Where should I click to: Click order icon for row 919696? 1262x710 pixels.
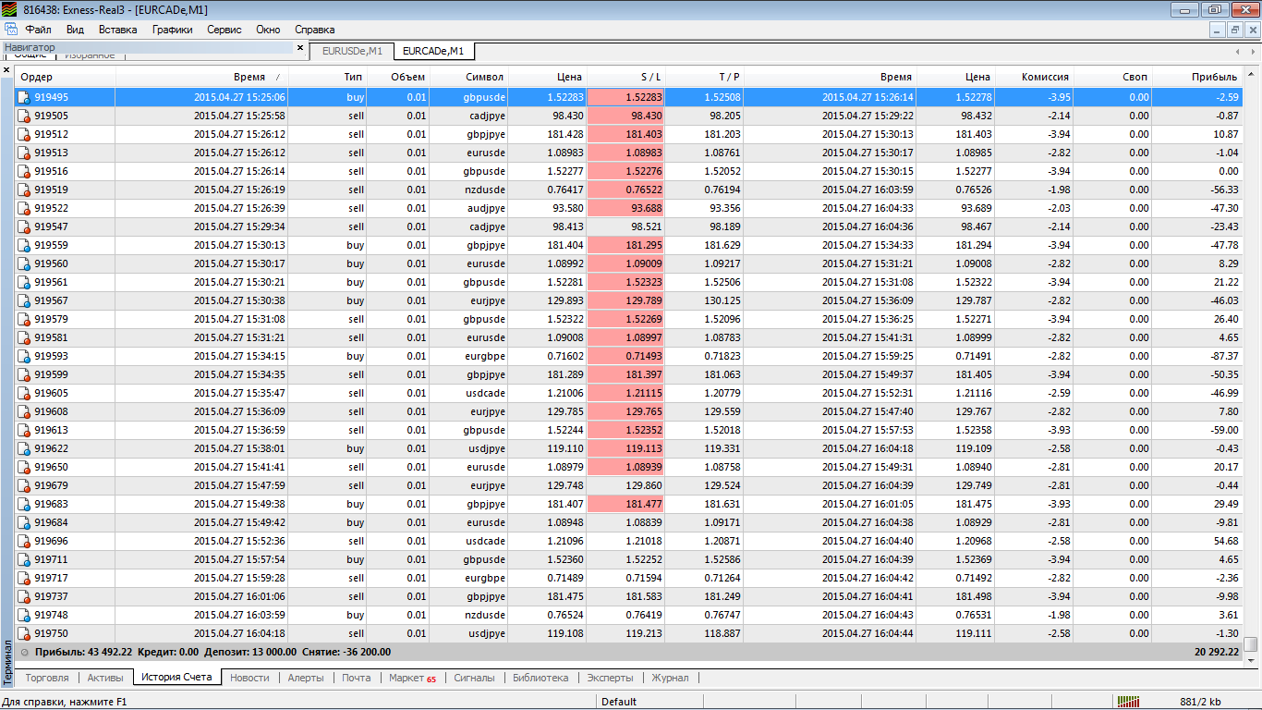click(24, 541)
